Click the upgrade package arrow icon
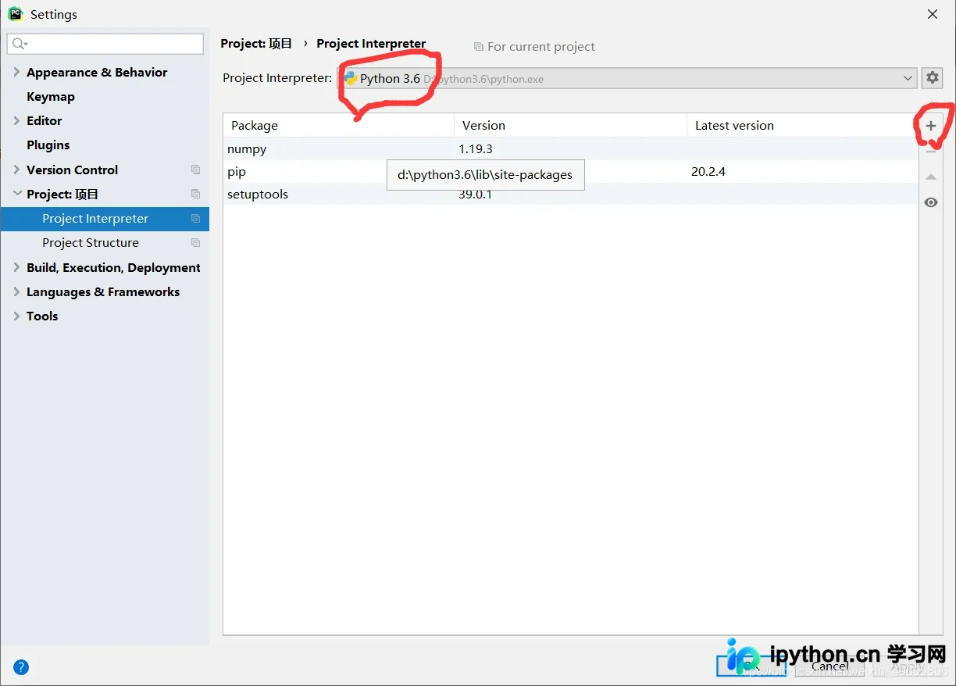The image size is (956, 686). tap(930, 177)
